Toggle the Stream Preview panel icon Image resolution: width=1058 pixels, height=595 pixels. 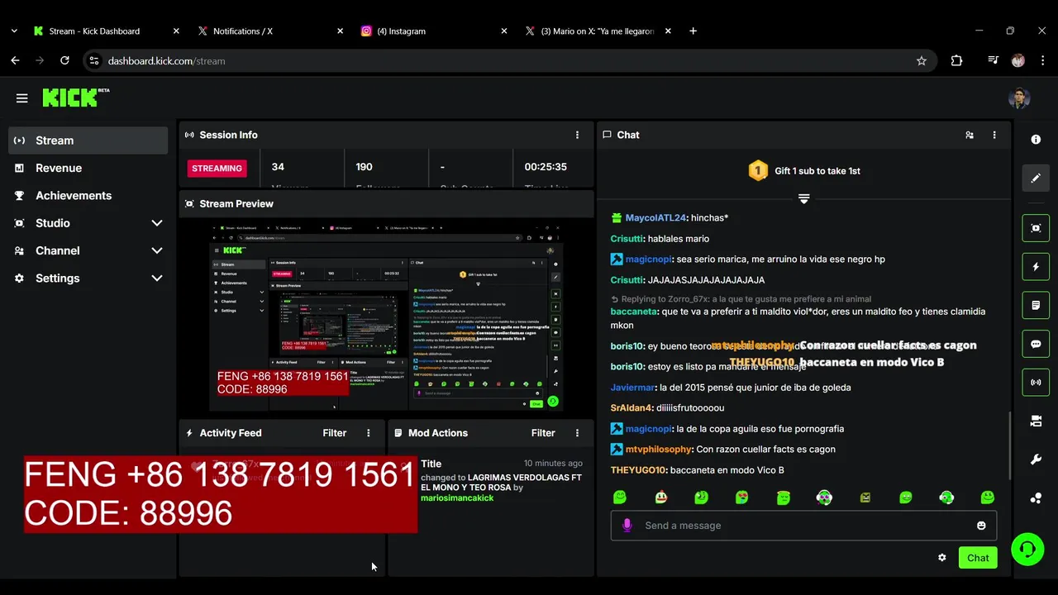1036,228
